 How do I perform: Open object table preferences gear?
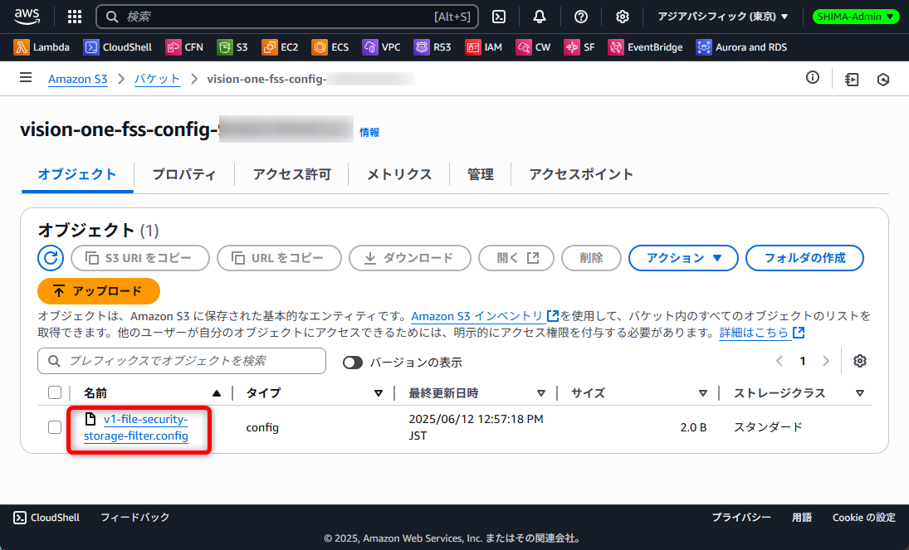click(x=860, y=361)
